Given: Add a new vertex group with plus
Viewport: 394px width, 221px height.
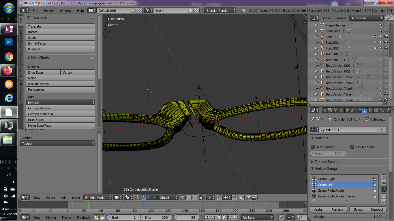Looking at the screenshot, I should point(384,177).
